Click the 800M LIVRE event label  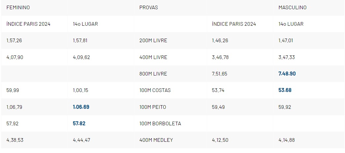pyautogui.click(x=153, y=74)
